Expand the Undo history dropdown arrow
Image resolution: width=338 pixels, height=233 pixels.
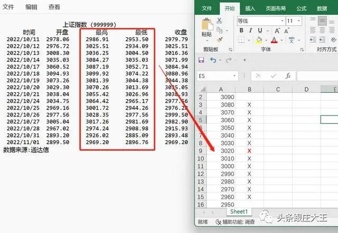tap(220, 60)
